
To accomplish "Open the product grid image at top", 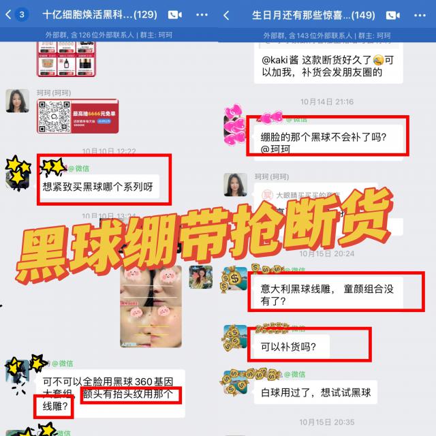I will tap(66, 59).
